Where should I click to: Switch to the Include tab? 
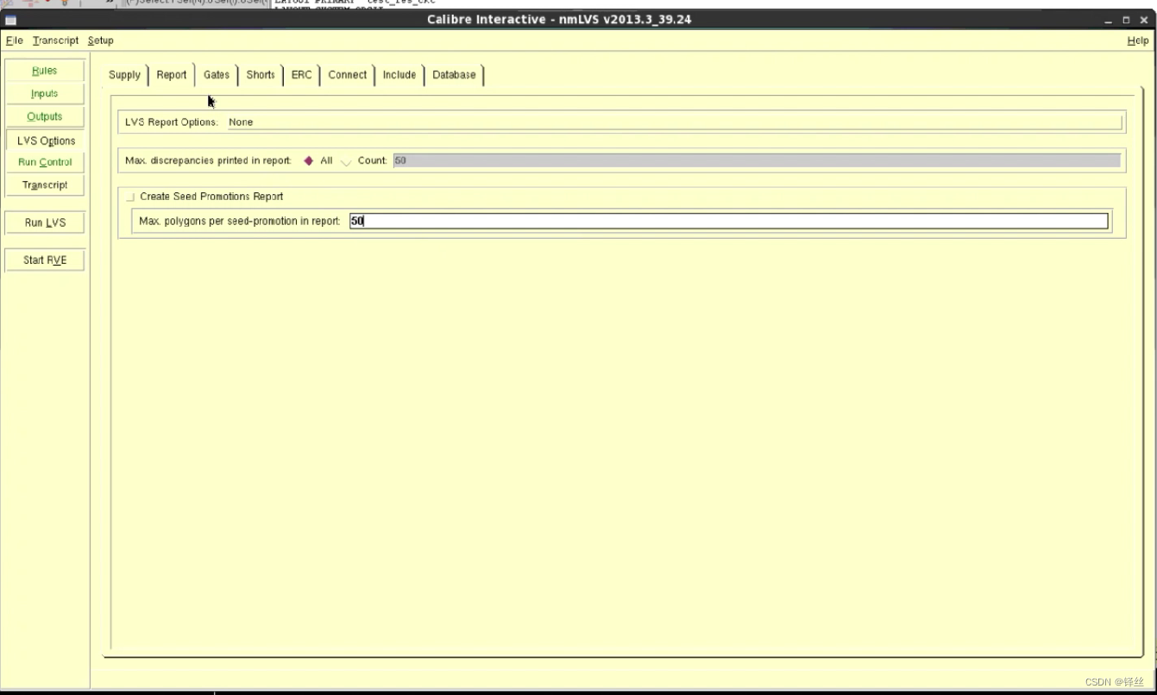pyautogui.click(x=399, y=75)
